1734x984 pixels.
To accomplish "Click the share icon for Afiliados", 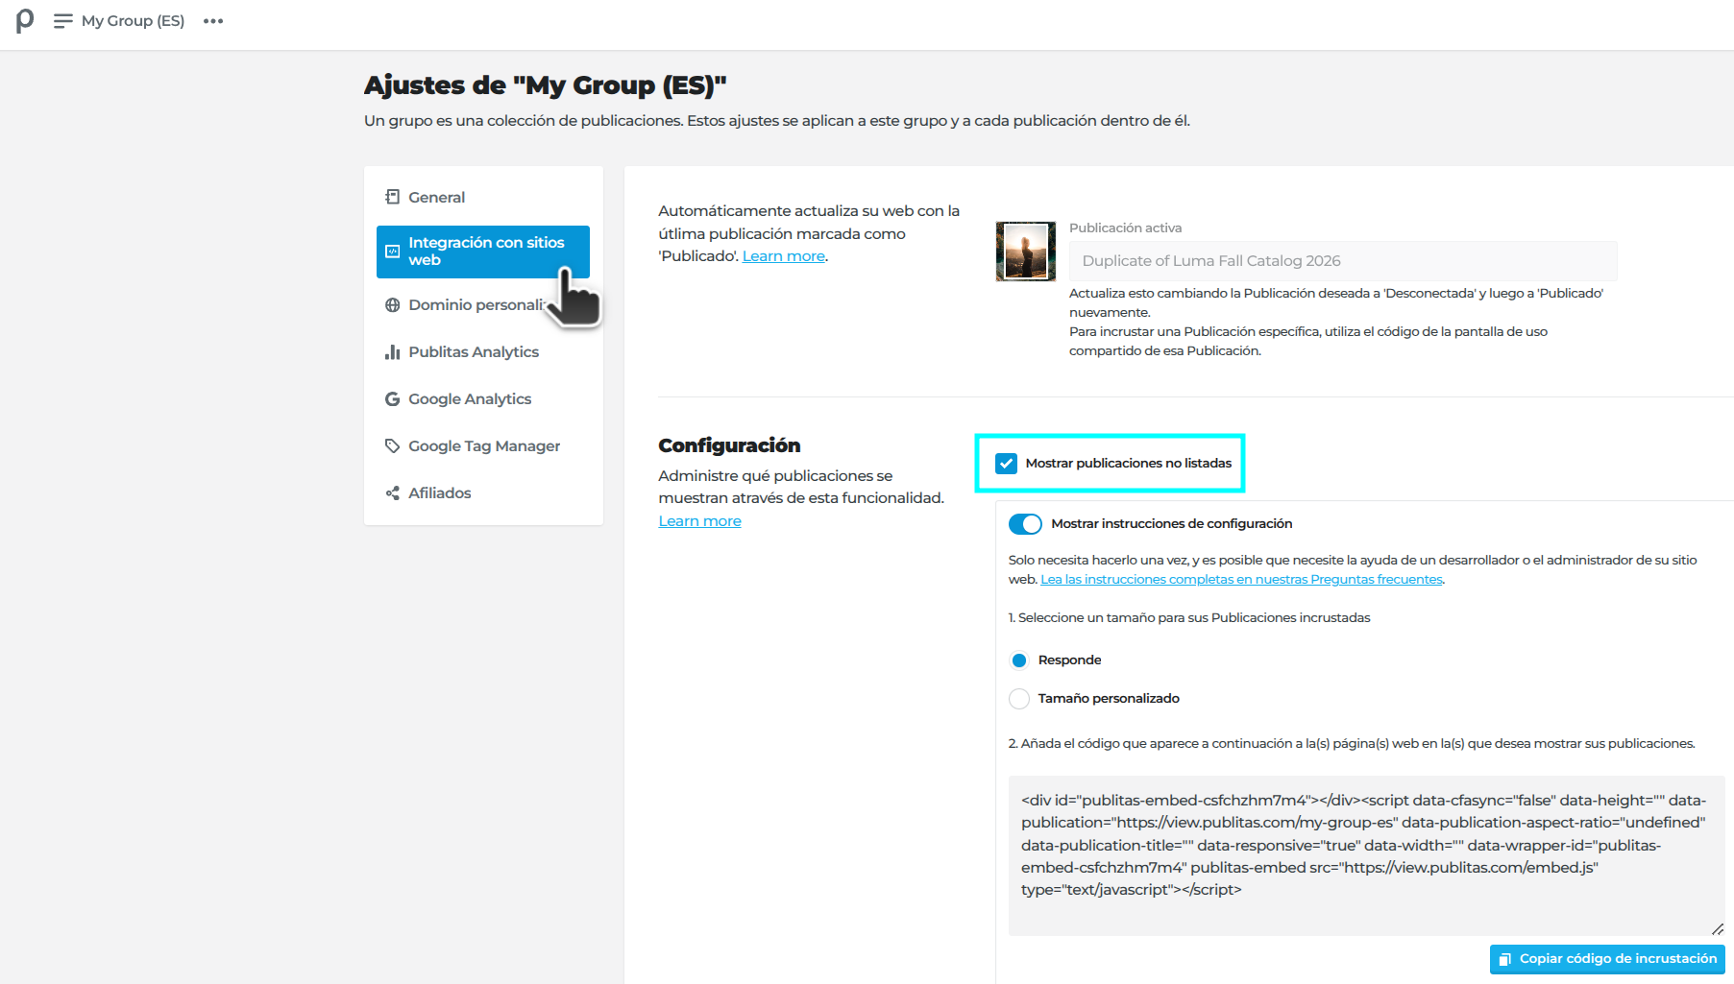I will pos(392,493).
